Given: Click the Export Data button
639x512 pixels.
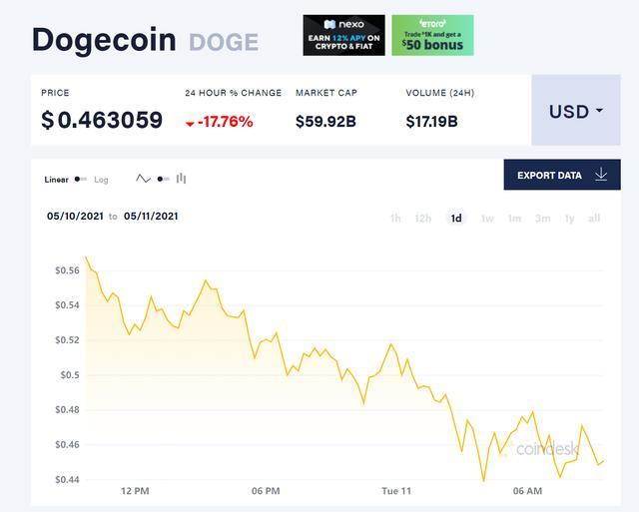Looking at the screenshot, I should (x=562, y=175).
